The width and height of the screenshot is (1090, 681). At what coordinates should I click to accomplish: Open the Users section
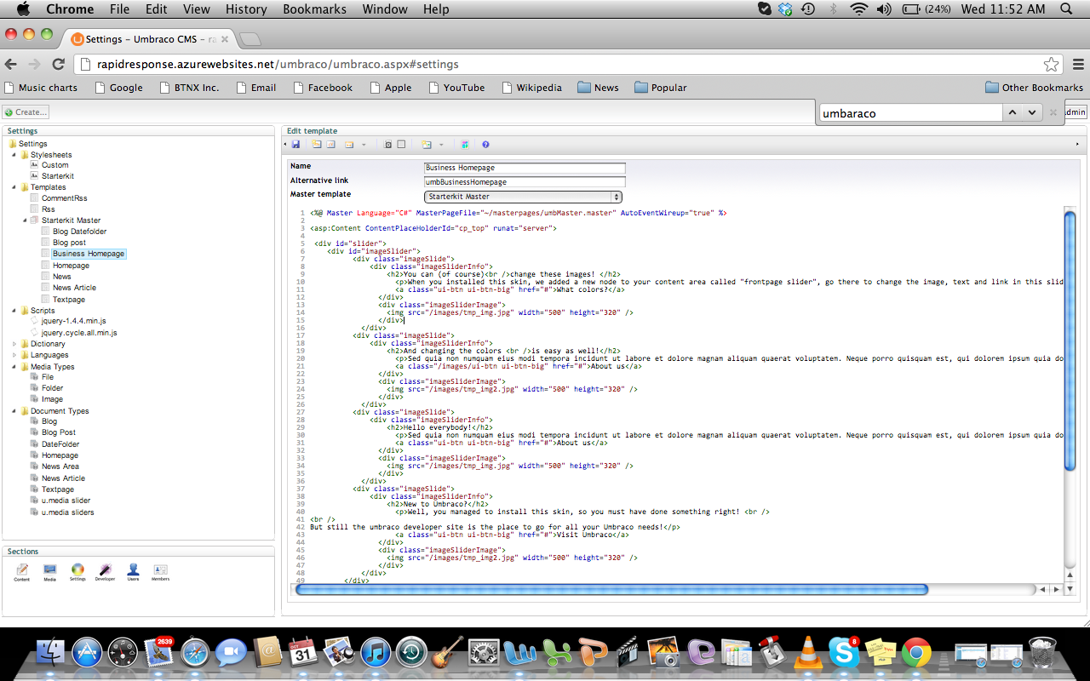tap(133, 572)
